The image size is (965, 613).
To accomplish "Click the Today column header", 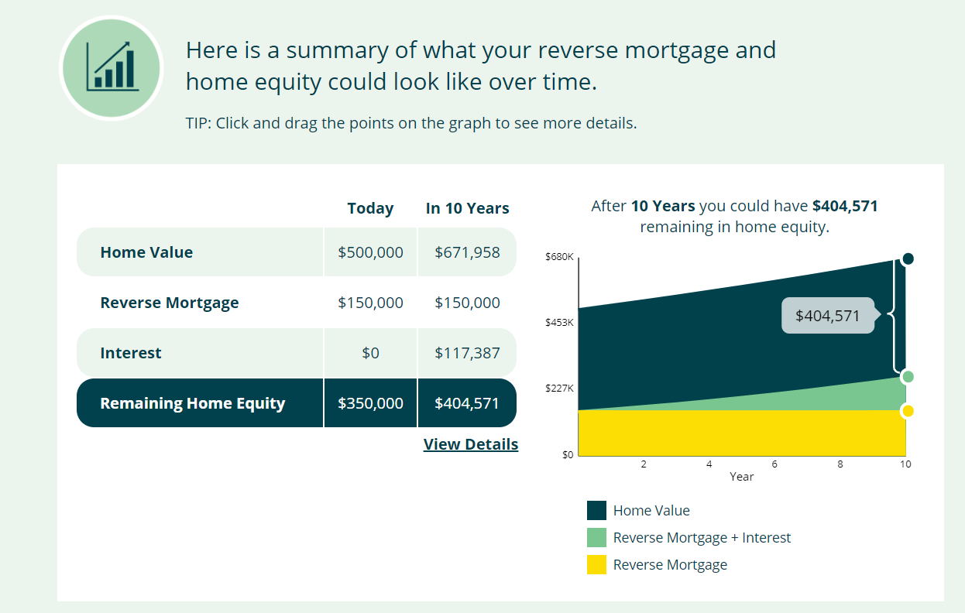I will coord(370,208).
